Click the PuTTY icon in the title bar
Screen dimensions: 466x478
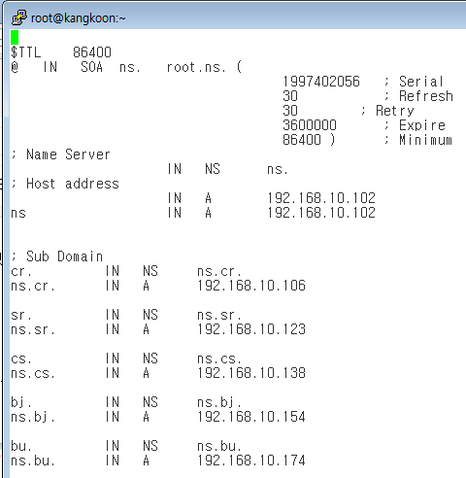(19, 17)
